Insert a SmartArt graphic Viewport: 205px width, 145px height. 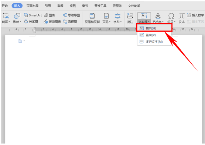tap(33, 15)
